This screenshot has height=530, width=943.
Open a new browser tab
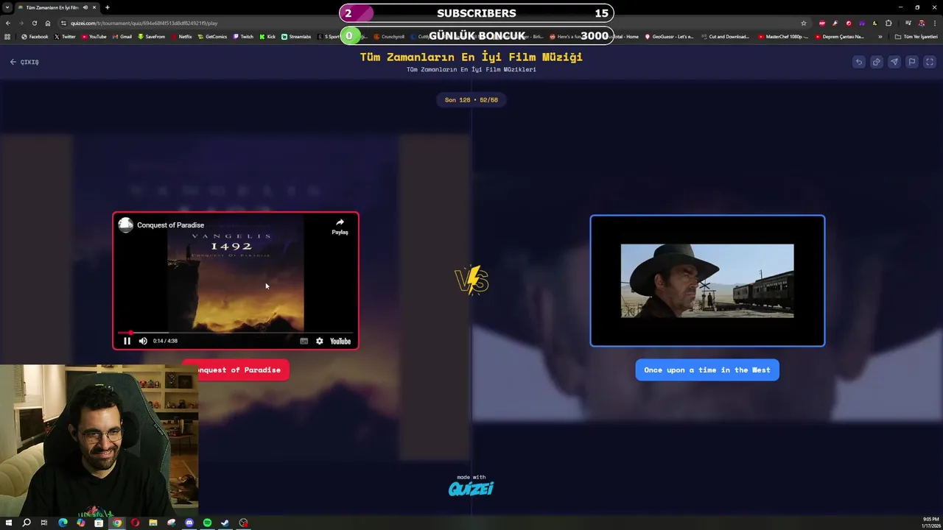pos(107,7)
